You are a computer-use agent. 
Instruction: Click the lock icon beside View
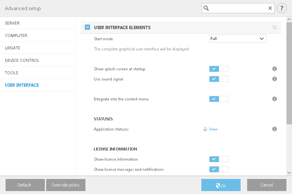click(205, 129)
